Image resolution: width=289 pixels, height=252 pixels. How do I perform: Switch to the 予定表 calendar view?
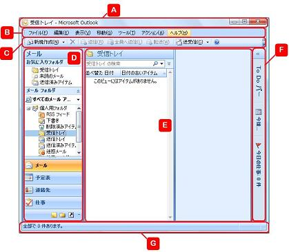[x=53, y=178]
